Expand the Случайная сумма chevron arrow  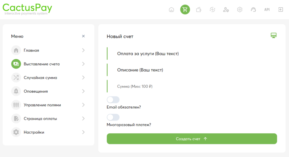point(83,78)
